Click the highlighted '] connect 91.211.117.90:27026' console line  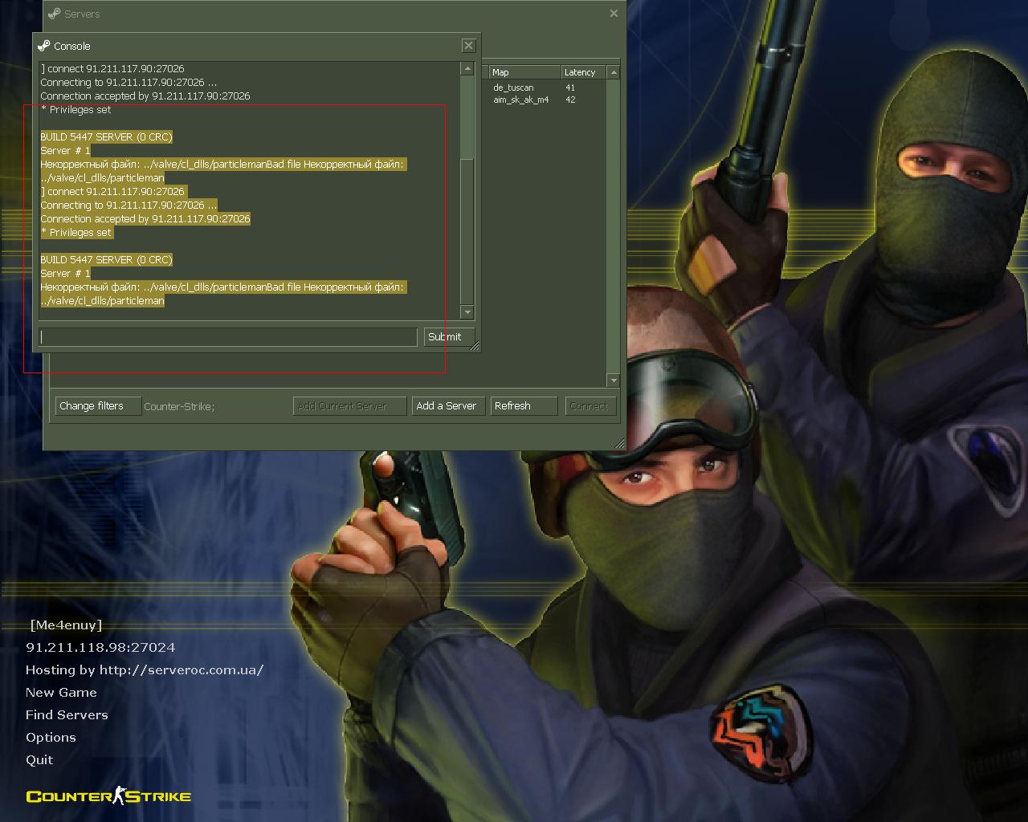pyautogui.click(x=113, y=191)
